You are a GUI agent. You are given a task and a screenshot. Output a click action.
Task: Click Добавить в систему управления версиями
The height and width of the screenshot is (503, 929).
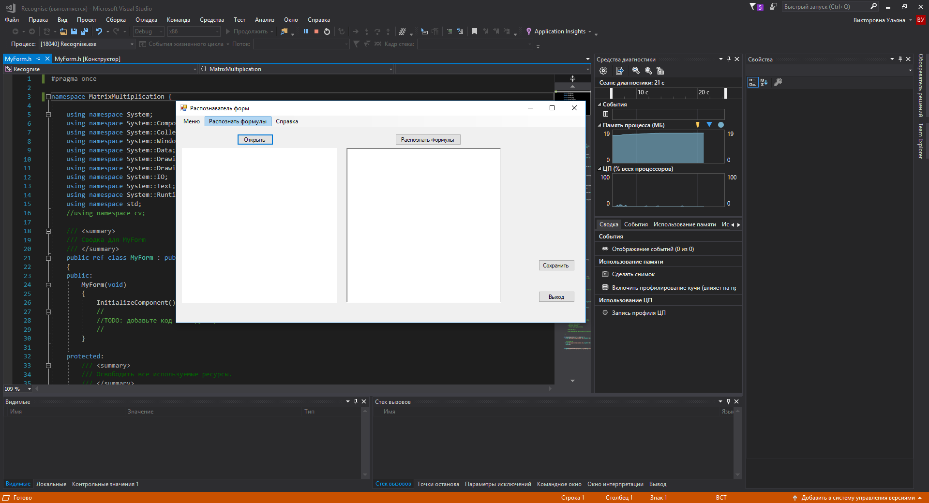click(x=858, y=498)
